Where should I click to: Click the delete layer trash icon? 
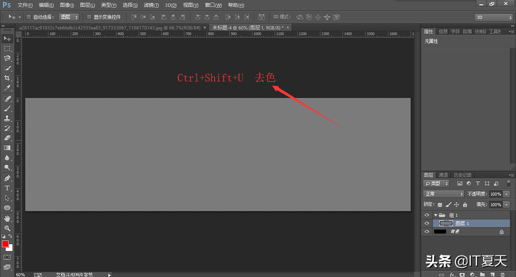(x=502, y=274)
